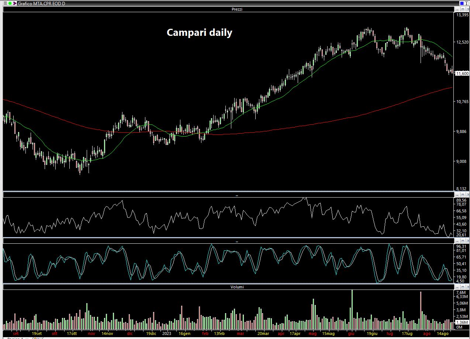Click the '19set' date label
This screenshot has width=470, height=339.
pyautogui.click(x=37, y=333)
